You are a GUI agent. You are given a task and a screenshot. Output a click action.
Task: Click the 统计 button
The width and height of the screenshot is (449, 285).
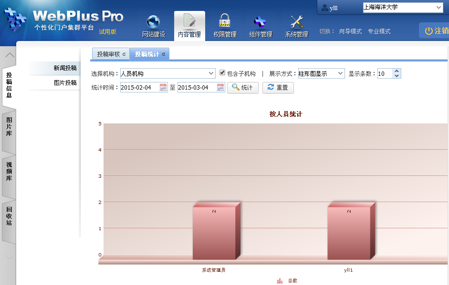[x=242, y=88]
